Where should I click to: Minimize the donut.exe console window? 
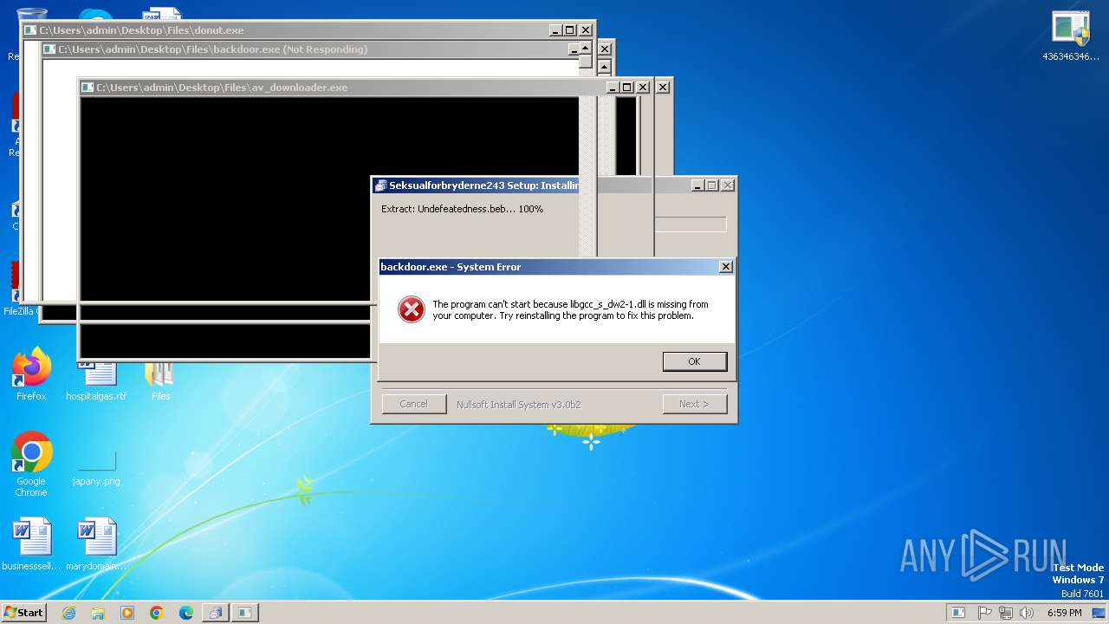point(554,30)
